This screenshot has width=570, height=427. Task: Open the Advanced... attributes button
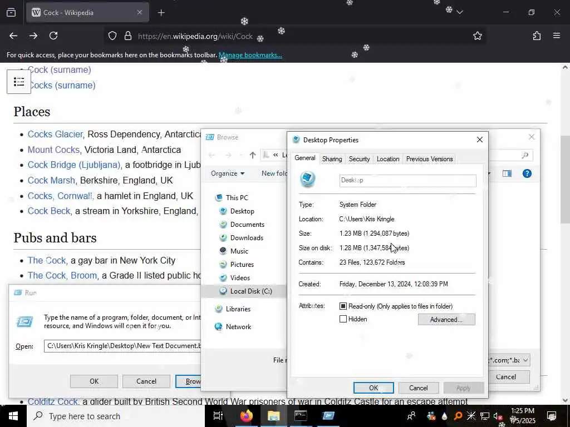pos(446,320)
